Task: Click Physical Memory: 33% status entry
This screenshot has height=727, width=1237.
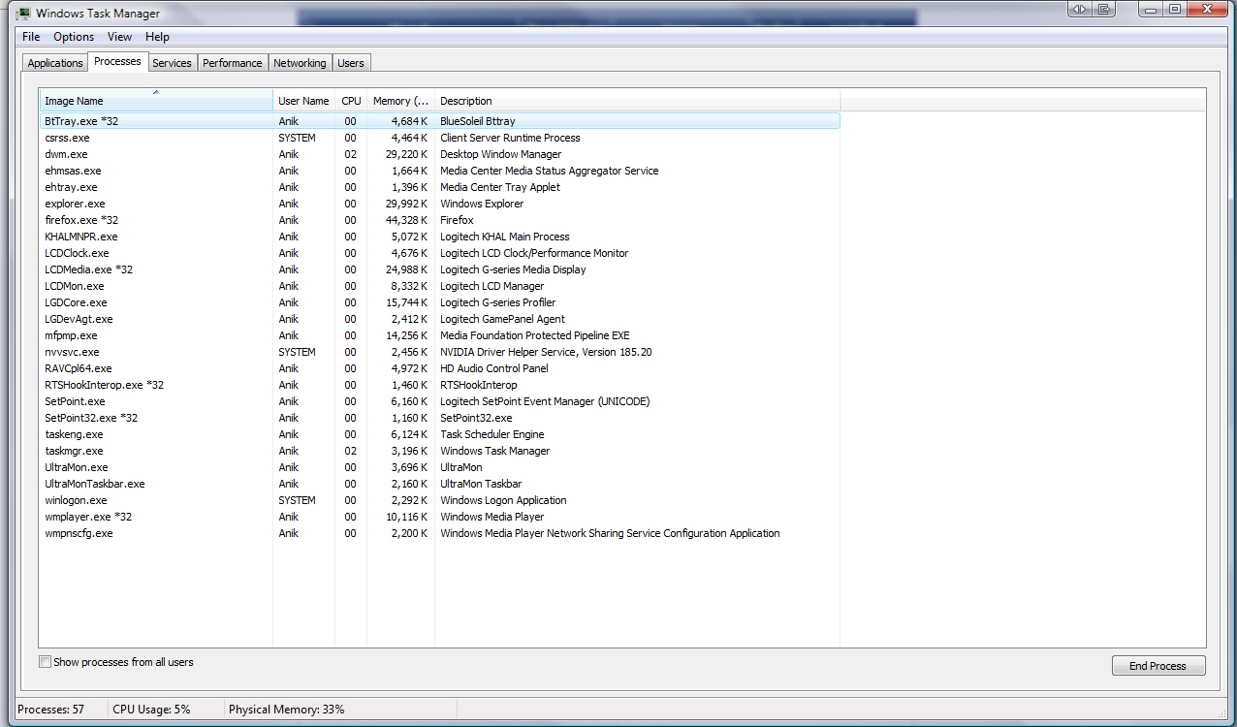Action: click(287, 710)
